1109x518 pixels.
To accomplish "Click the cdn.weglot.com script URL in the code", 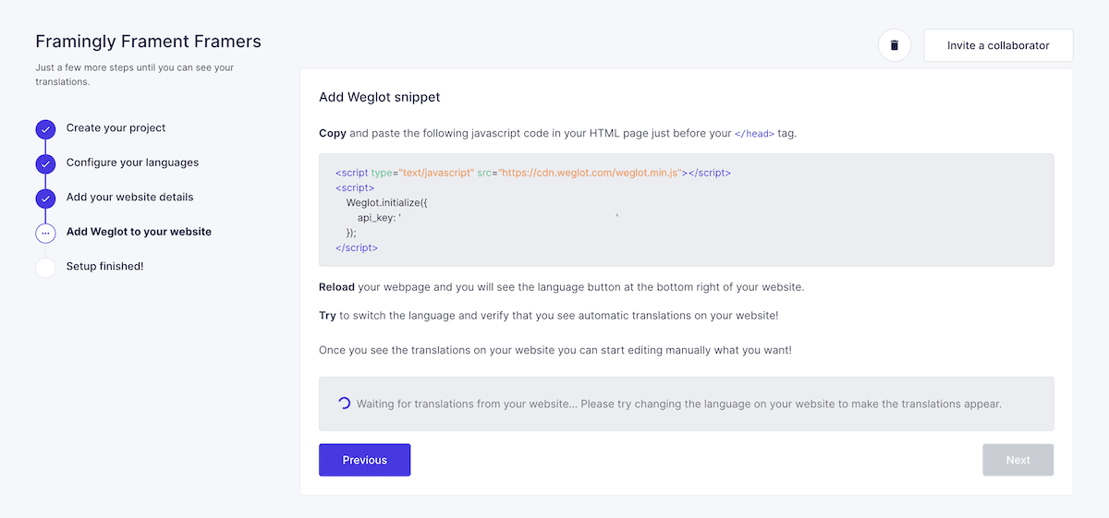I will point(591,173).
